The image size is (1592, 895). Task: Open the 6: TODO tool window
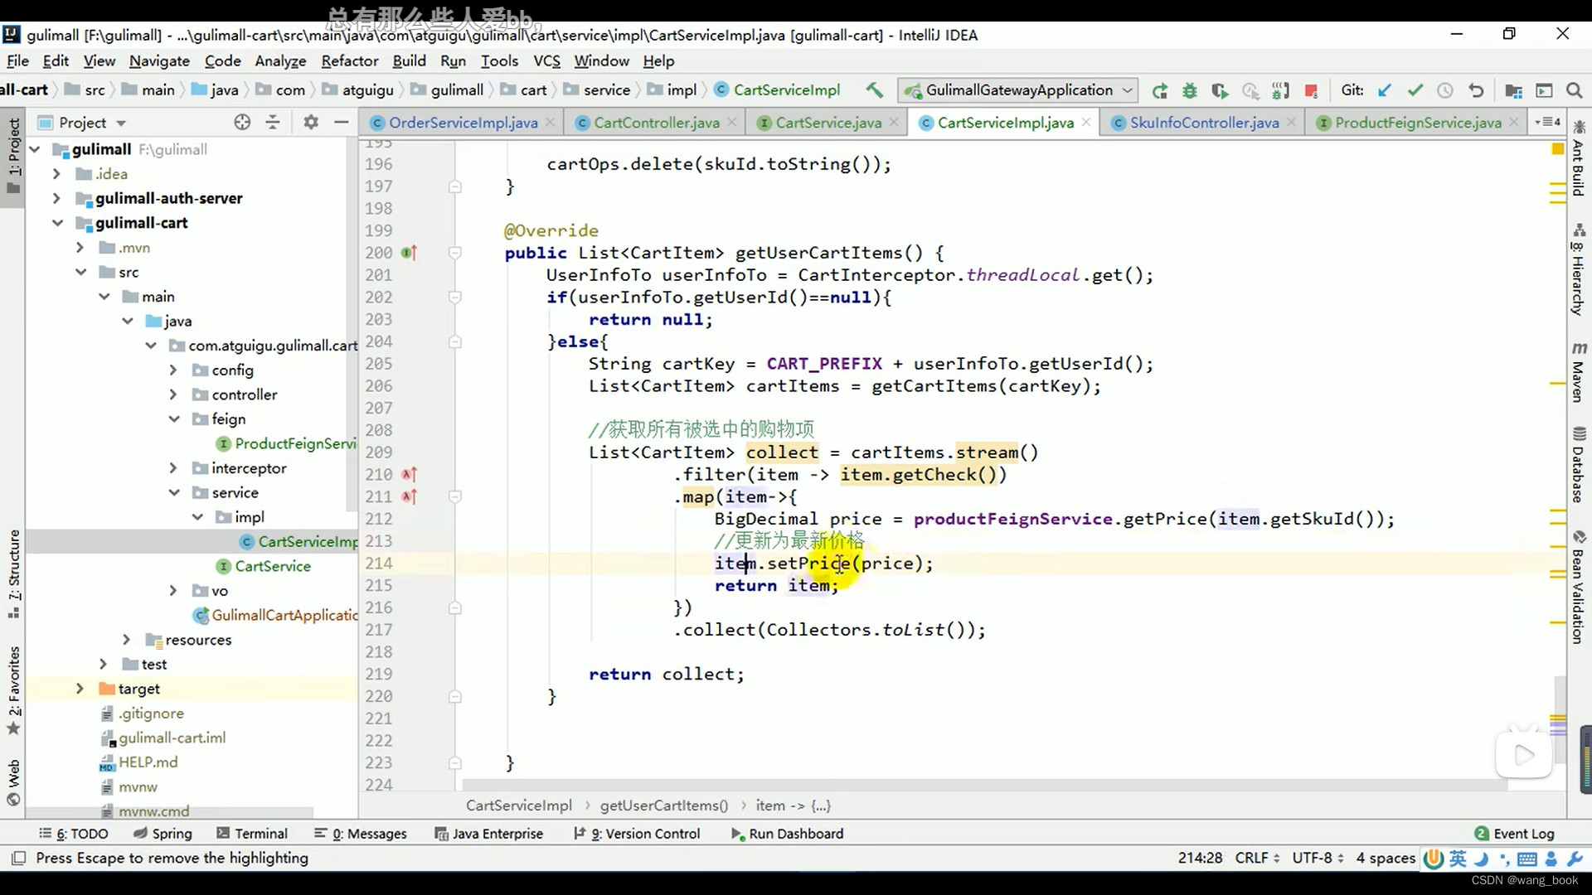74,834
